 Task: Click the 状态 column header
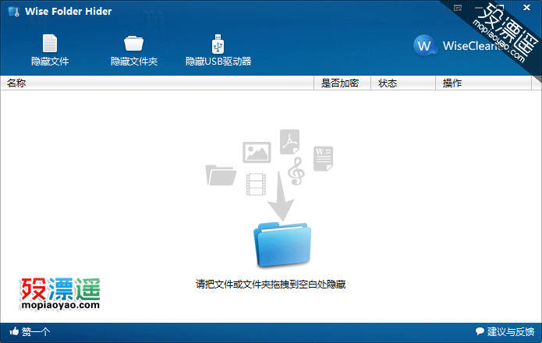click(403, 83)
